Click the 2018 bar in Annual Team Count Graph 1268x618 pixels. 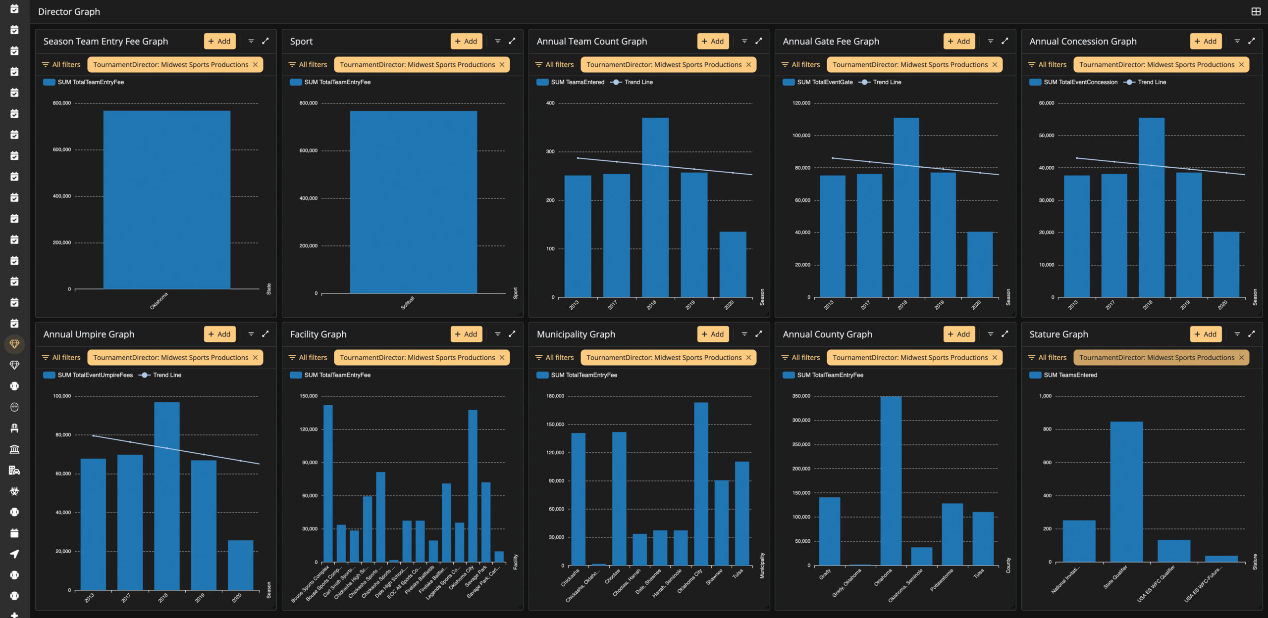click(655, 207)
